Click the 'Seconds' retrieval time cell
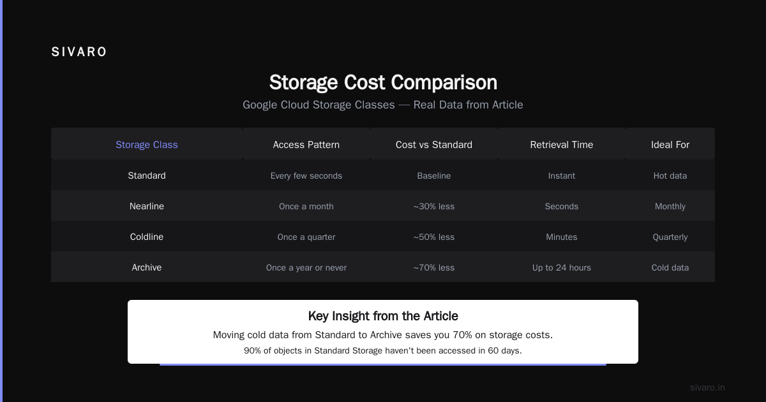 pos(562,206)
